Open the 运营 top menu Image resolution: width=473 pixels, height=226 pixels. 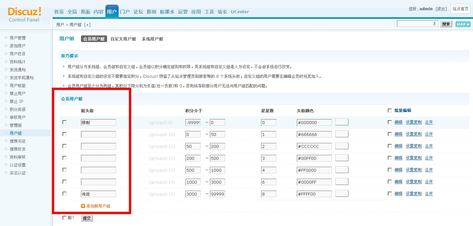pos(183,12)
